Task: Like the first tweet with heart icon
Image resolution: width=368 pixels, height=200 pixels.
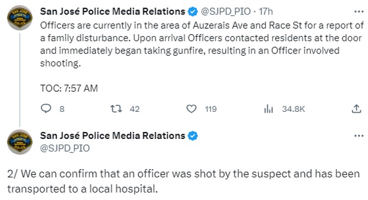Action: [x=191, y=109]
